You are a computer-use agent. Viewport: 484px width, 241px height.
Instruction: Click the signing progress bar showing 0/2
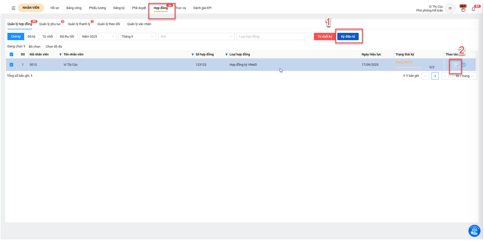tap(409, 67)
